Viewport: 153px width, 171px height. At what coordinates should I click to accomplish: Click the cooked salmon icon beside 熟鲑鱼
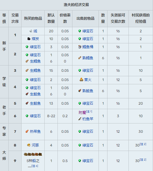pos(80,91)
